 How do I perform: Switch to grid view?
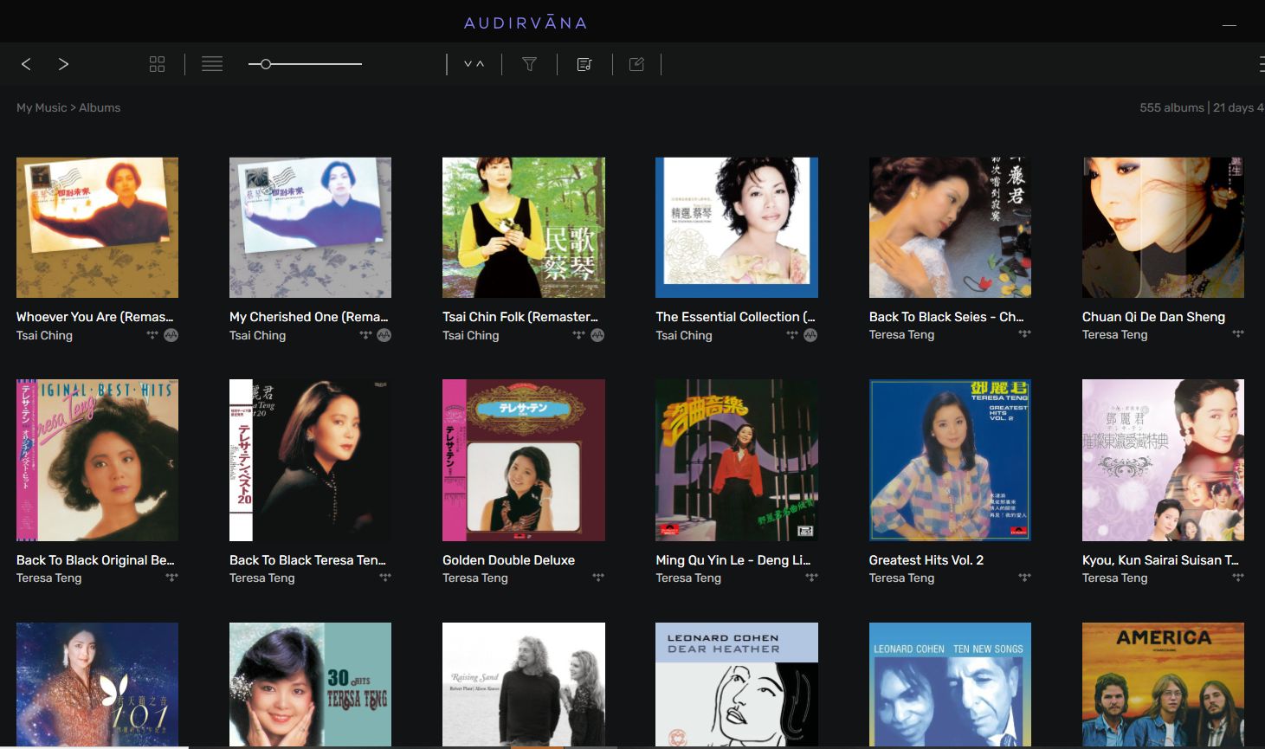point(157,64)
